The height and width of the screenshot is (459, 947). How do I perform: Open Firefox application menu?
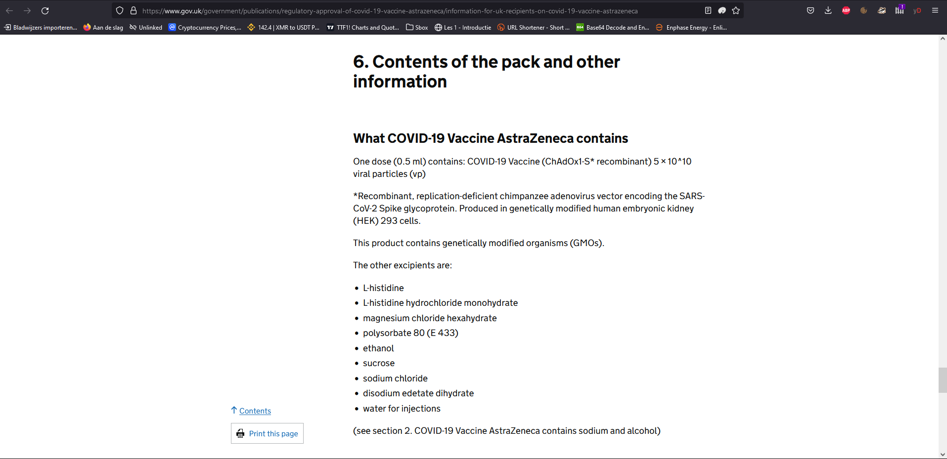[x=935, y=10]
